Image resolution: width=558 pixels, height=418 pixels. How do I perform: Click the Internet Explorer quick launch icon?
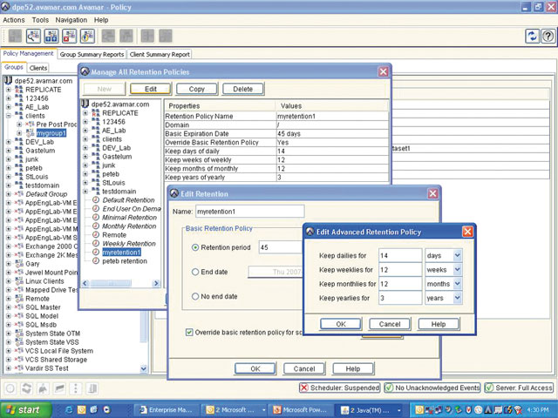coord(69,409)
